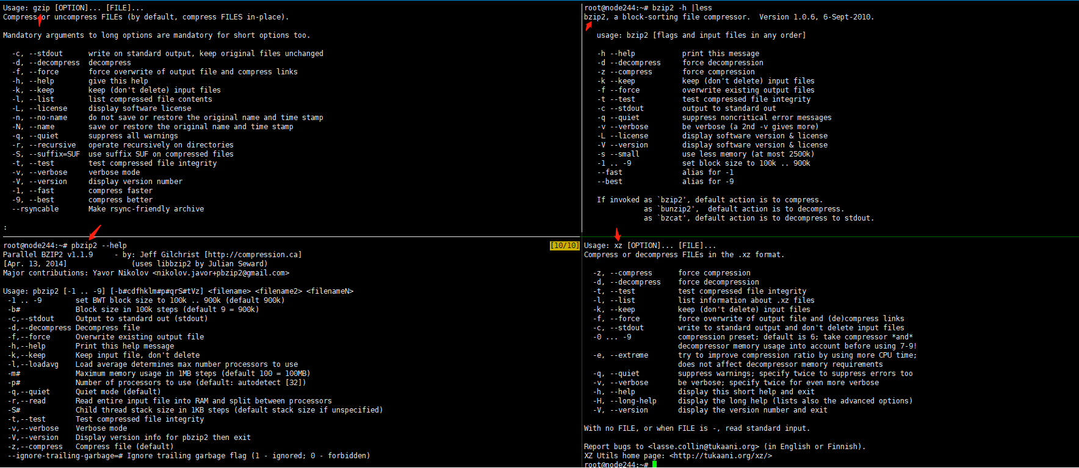Click 'alias for -9' in bzip2 help
Viewport: 1079px width, 468px height.
click(x=708, y=182)
